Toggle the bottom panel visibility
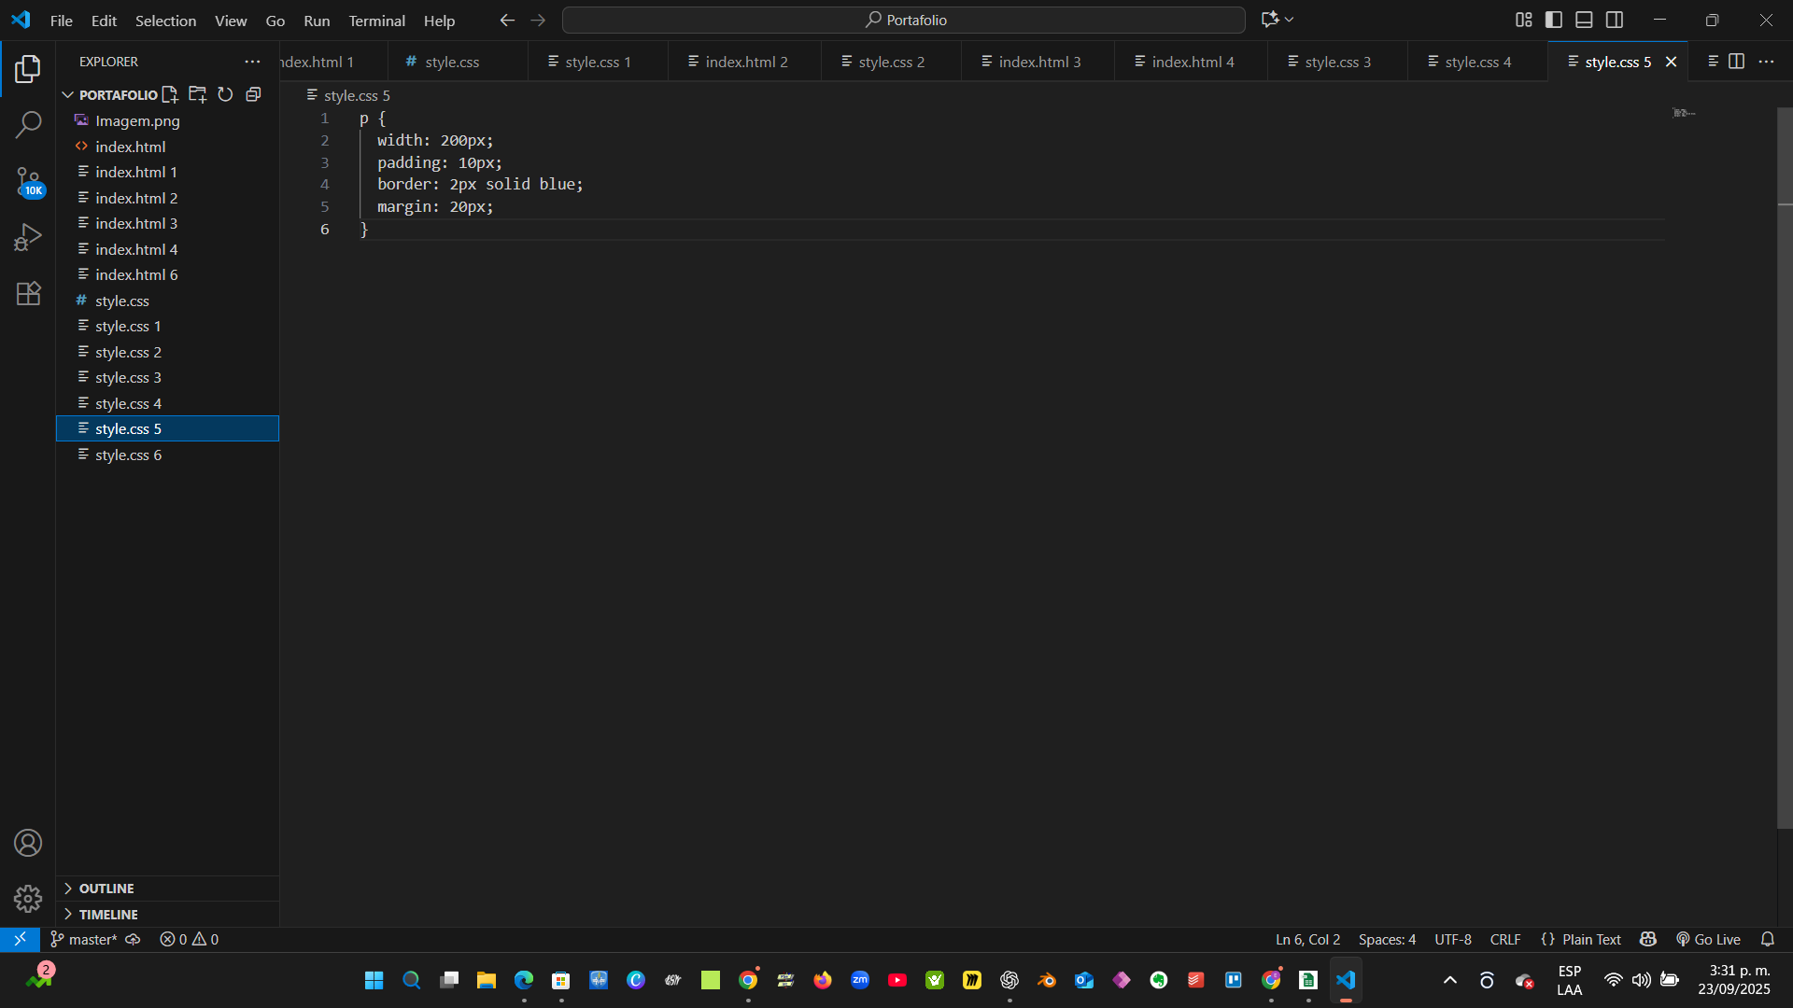The width and height of the screenshot is (1793, 1008). click(1584, 20)
